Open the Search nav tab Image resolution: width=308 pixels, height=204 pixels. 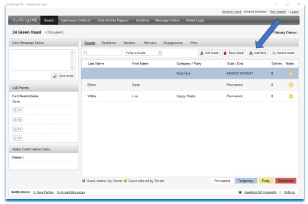point(49,20)
